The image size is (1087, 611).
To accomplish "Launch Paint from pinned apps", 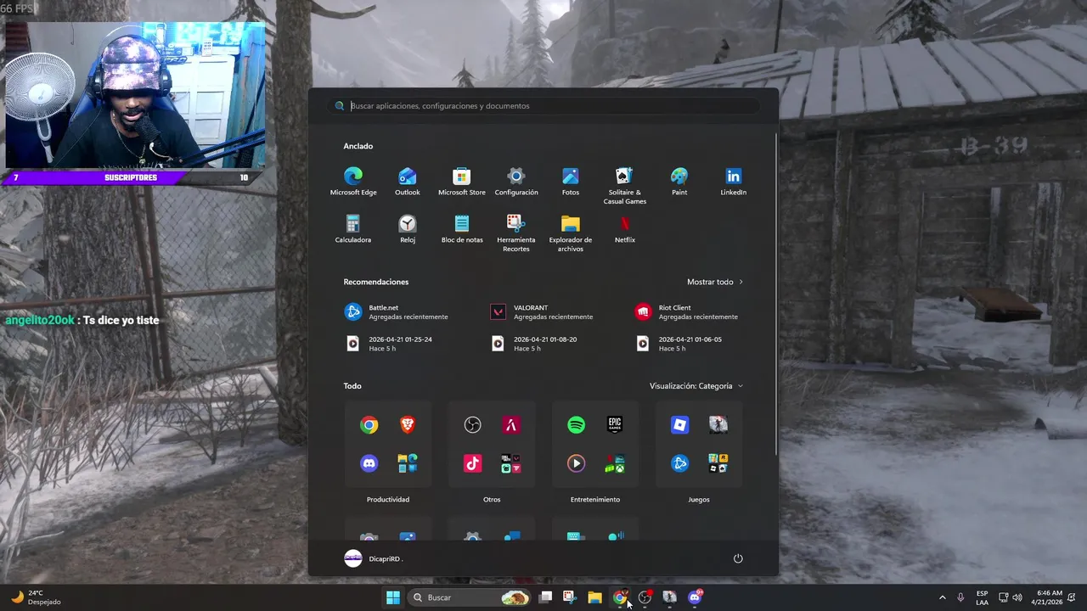I will 679,182.
